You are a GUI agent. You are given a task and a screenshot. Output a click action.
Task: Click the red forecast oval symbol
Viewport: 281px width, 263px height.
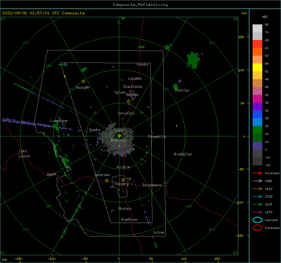(x=257, y=228)
